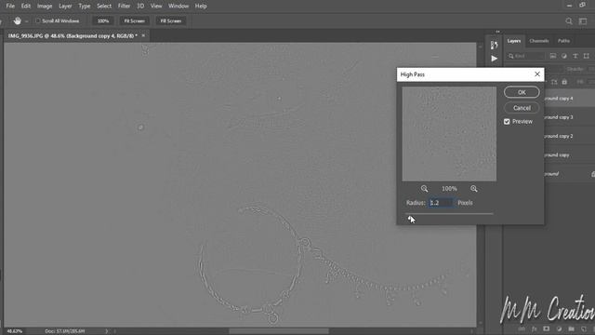Filter layers by pixel layer icon

[x=553, y=56]
